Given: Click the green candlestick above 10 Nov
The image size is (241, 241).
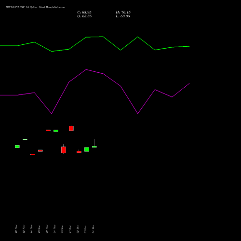Looking at the screenshot, I should coord(17,147).
